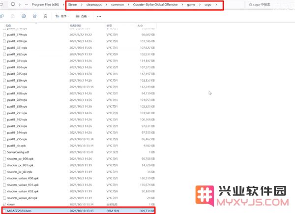Click file icon of shaders_pc_000.vpk
Image resolution: width=295 pixels, height=214 pixels.
point(4,159)
